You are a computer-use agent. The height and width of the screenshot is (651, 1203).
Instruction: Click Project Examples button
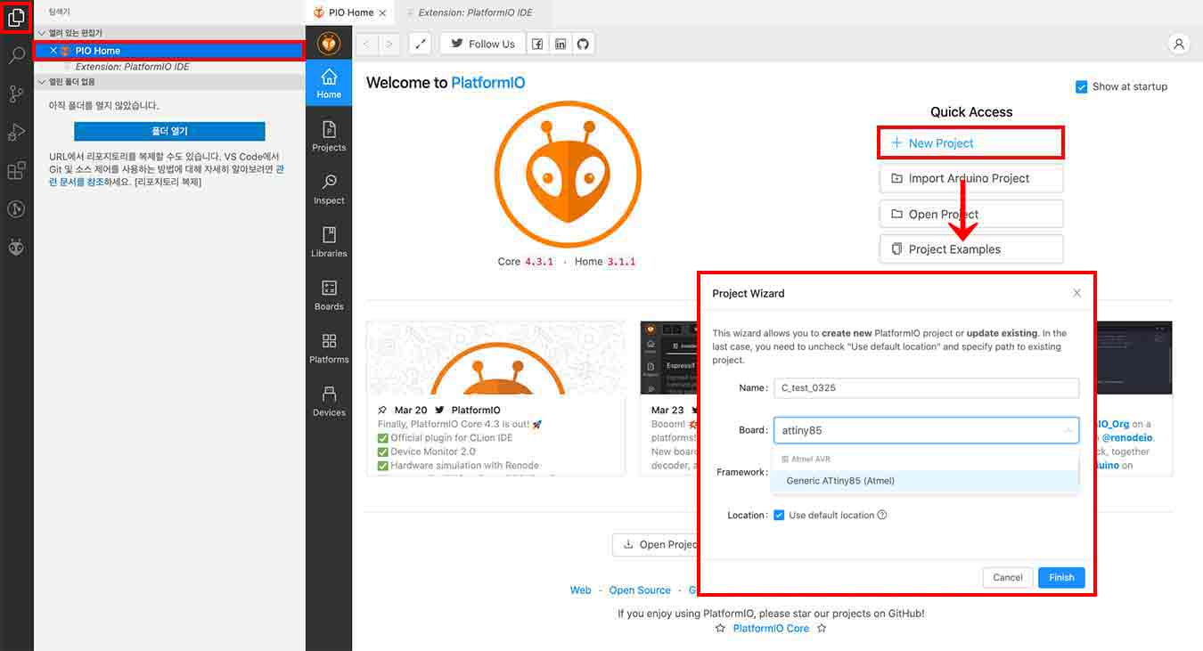pos(971,249)
